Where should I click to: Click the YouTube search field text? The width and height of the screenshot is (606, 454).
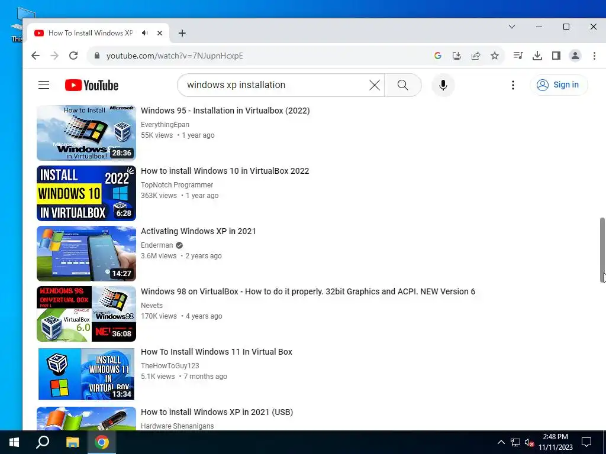pyautogui.click(x=236, y=85)
